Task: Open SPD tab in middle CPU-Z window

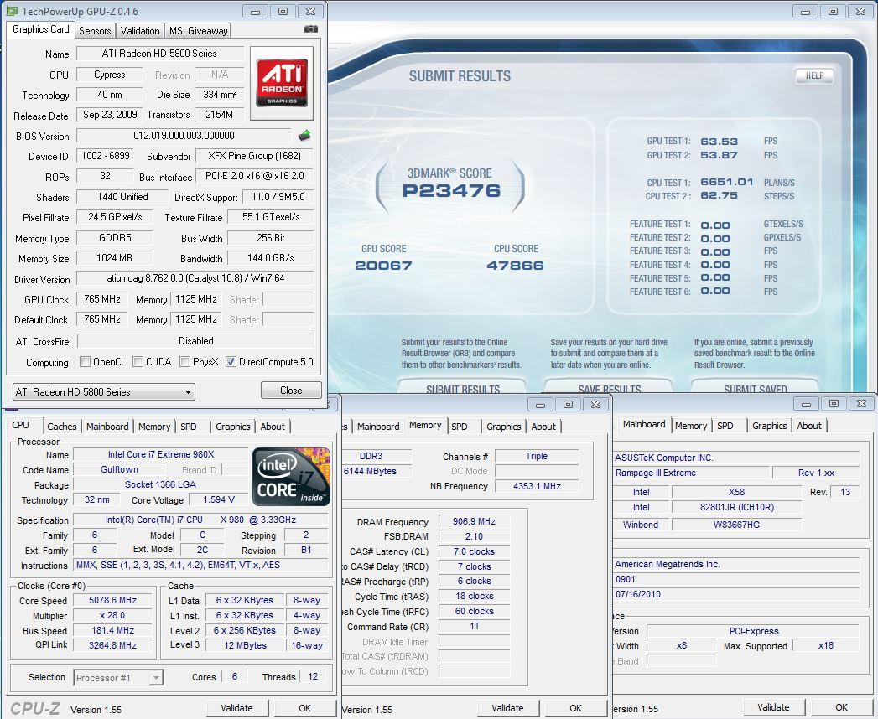Action: pyautogui.click(x=460, y=427)
